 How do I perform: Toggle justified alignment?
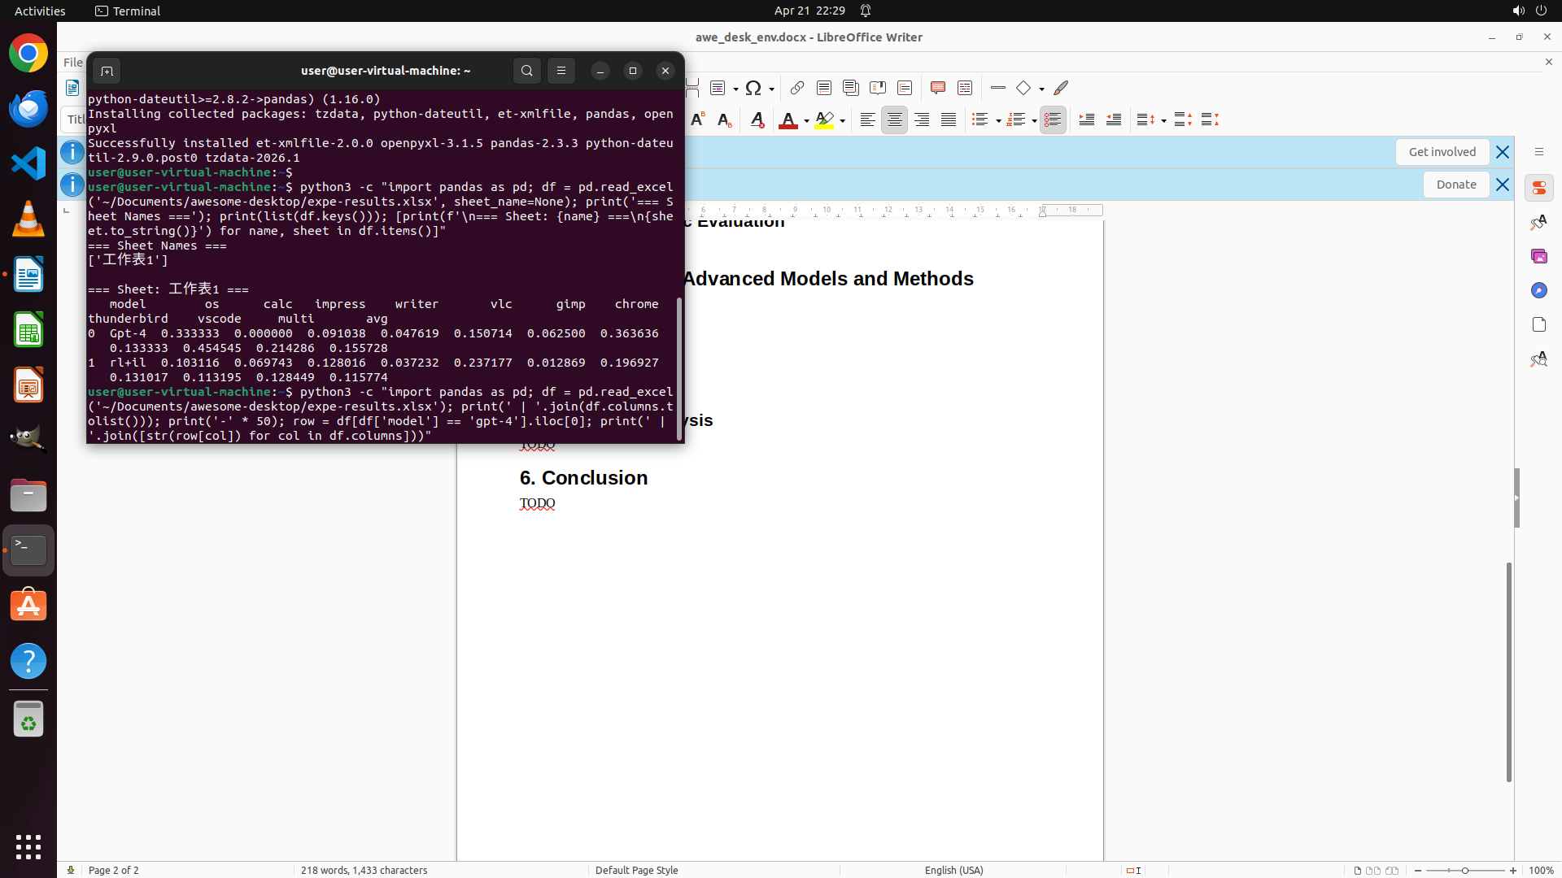tap(949, 120)
